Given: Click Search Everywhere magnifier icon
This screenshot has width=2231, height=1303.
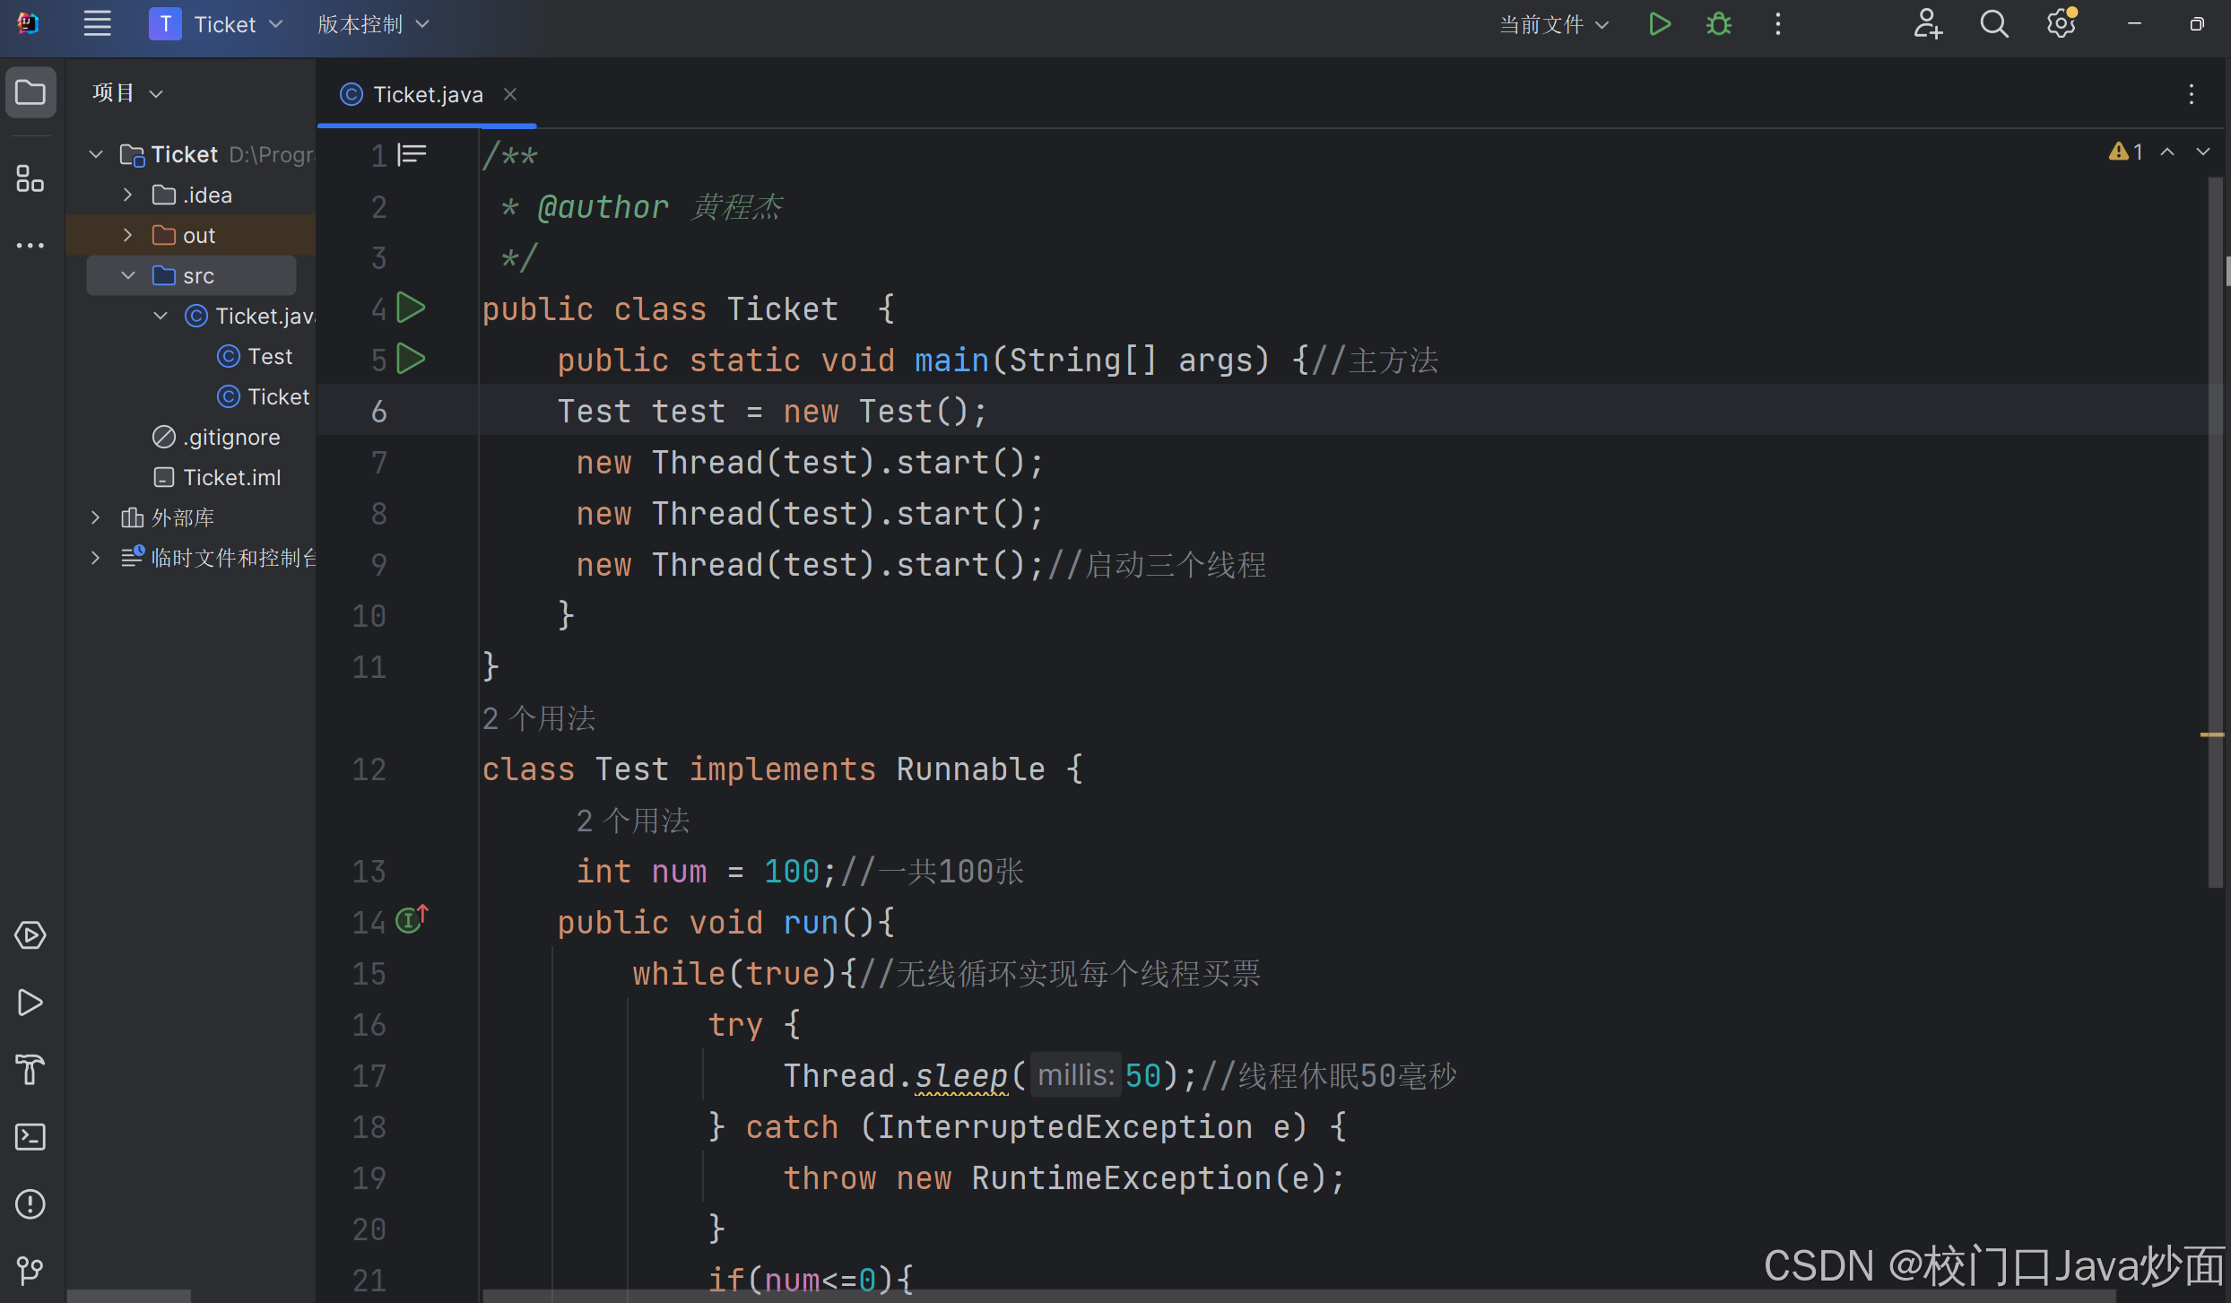Looking at the screenshot, I should (1993, 24).
